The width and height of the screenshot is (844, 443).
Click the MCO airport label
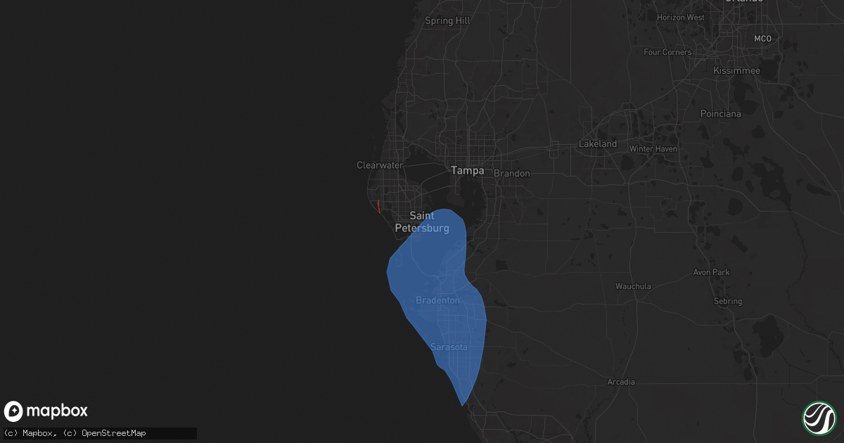[x=762, y=38]
